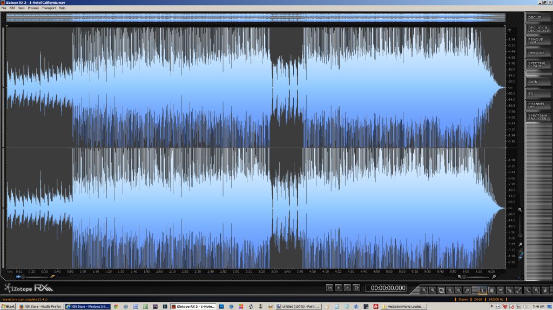553x310 pixels.
Task: Click the 192000 Hz status label
Action: coord(496,299)
